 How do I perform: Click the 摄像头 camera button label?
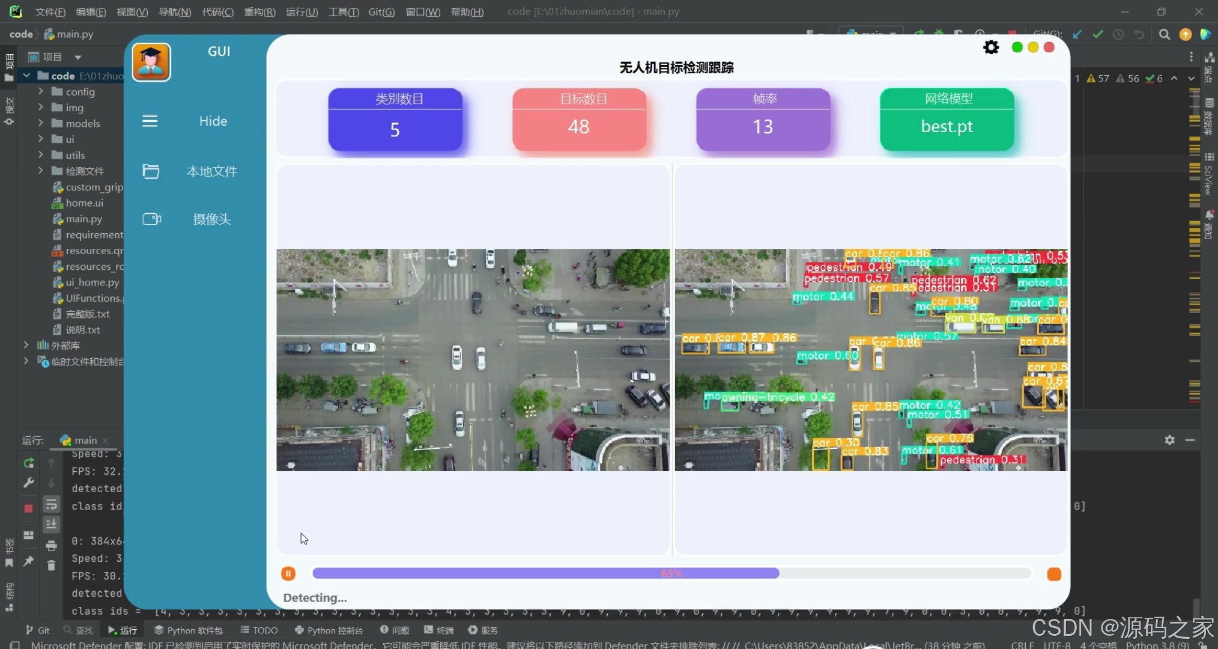point(212,219)
